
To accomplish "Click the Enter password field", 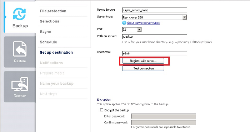I will coord(164,116).
